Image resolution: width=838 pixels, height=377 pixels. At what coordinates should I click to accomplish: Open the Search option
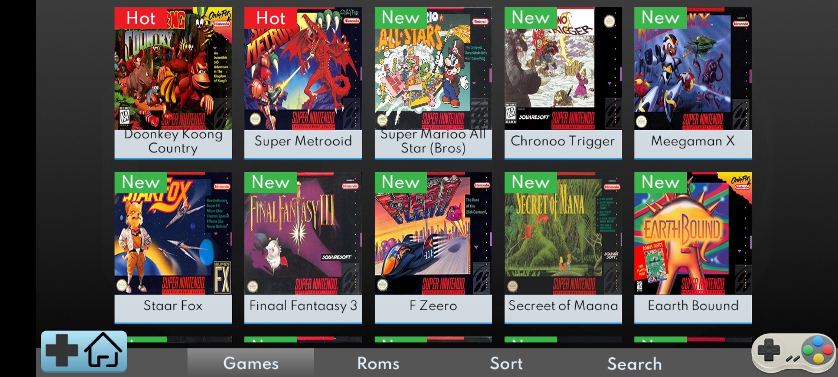point(634,363)
